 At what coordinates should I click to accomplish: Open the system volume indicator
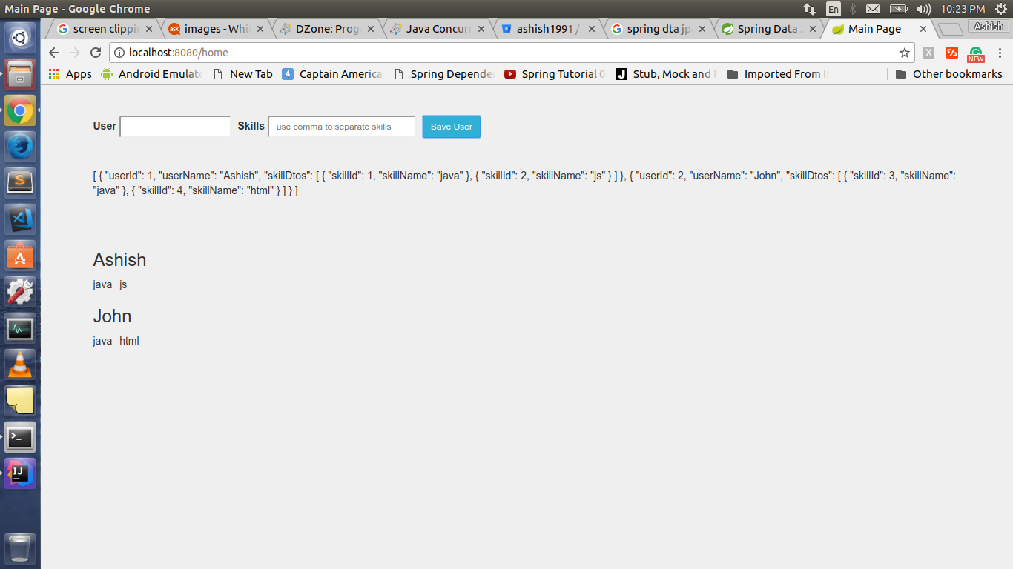pos(923,9)
